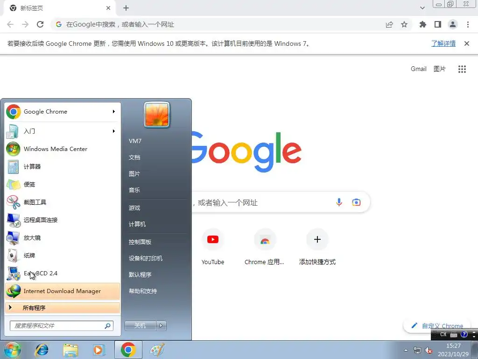478x359 pixels.
Task: Close the 新标签页 tab
Action: [108, 8]
